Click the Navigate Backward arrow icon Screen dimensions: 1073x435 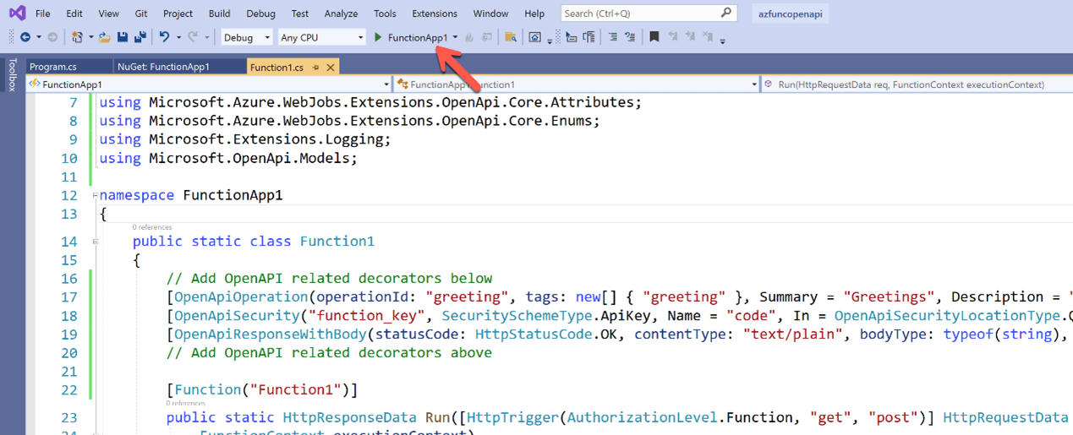[25, 37]
